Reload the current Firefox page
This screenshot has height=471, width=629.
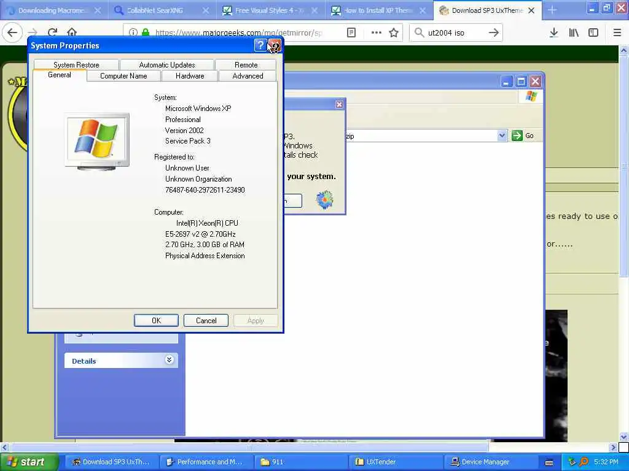click(52, 33)
